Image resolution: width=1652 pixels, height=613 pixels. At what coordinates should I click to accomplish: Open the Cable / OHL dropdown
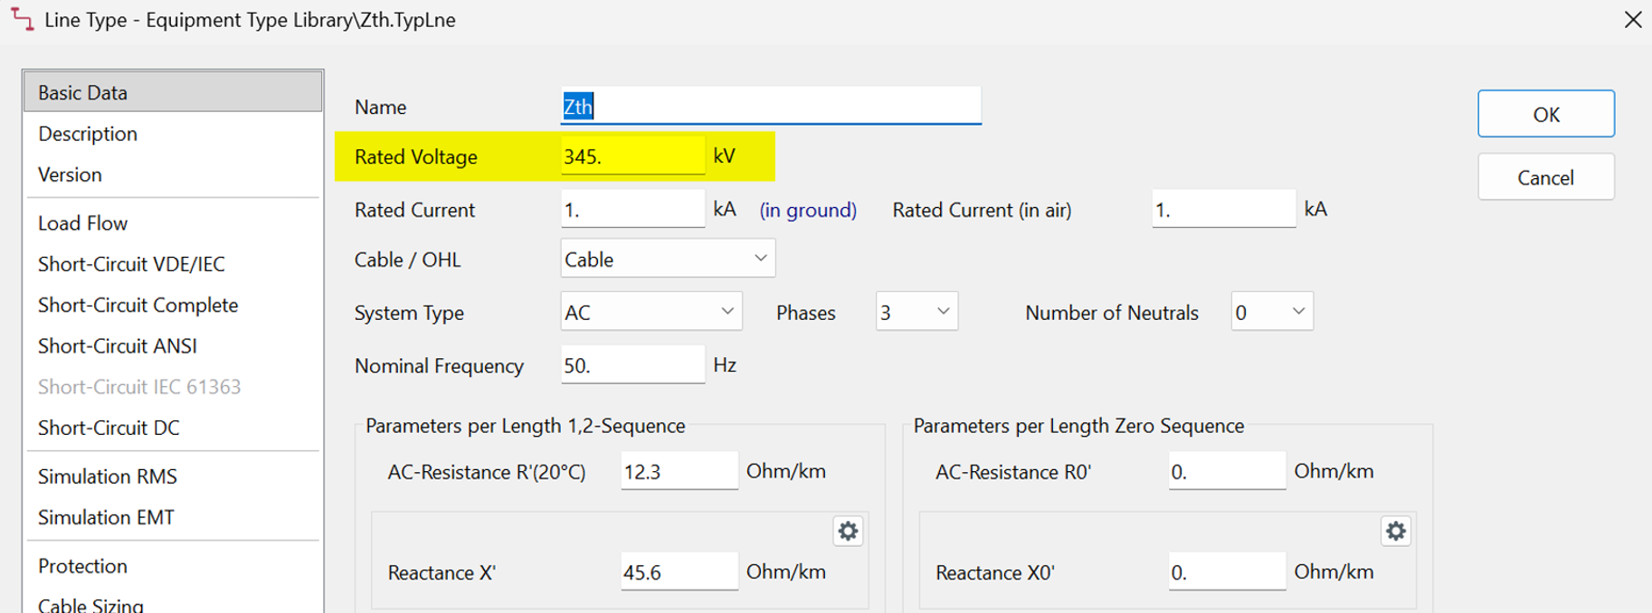click(x=668, y=259)
